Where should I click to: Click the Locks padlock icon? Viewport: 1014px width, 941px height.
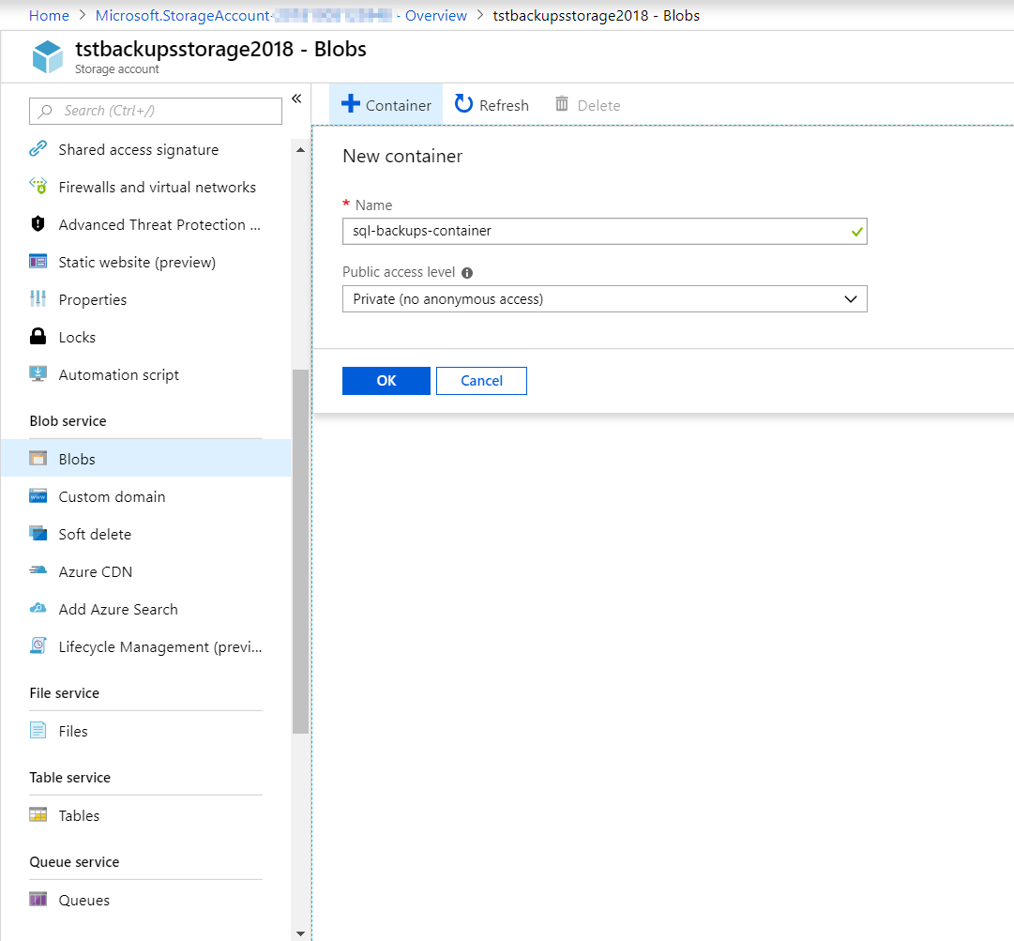coord(38,336)
